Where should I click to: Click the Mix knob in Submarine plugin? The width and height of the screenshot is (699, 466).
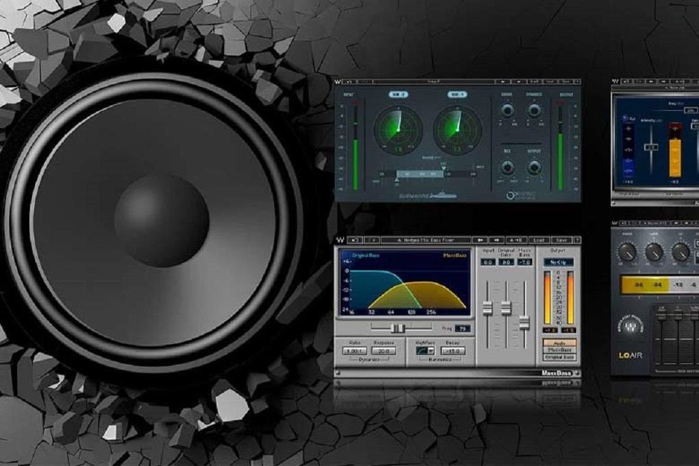pos(508,167)
